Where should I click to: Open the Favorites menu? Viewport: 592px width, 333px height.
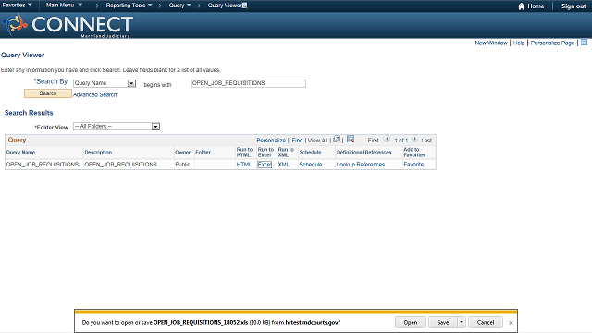(x=17, y=6)
